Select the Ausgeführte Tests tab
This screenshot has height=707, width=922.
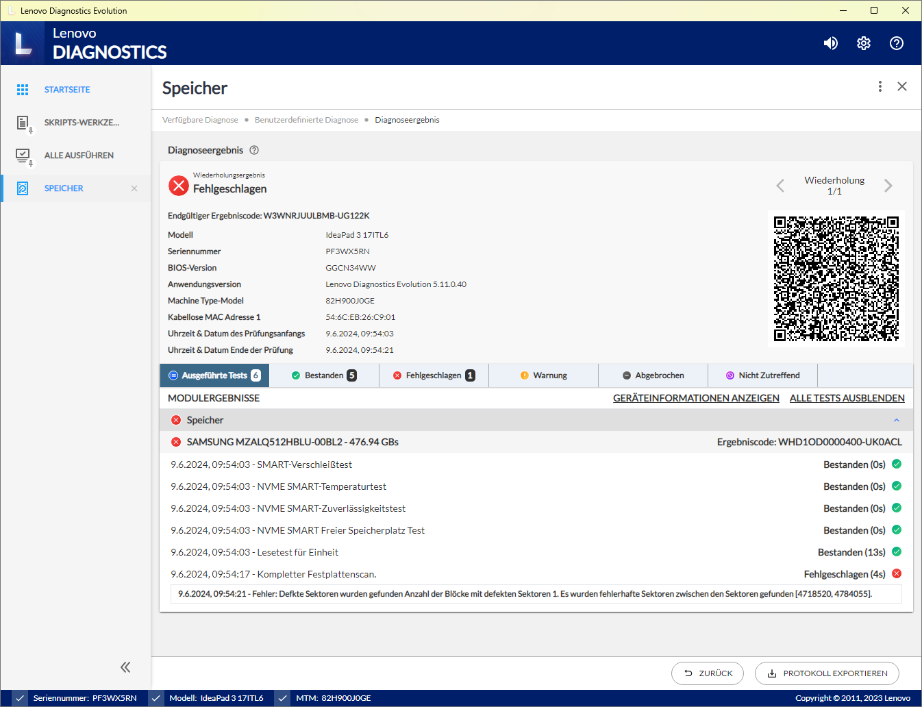point(214,375)
